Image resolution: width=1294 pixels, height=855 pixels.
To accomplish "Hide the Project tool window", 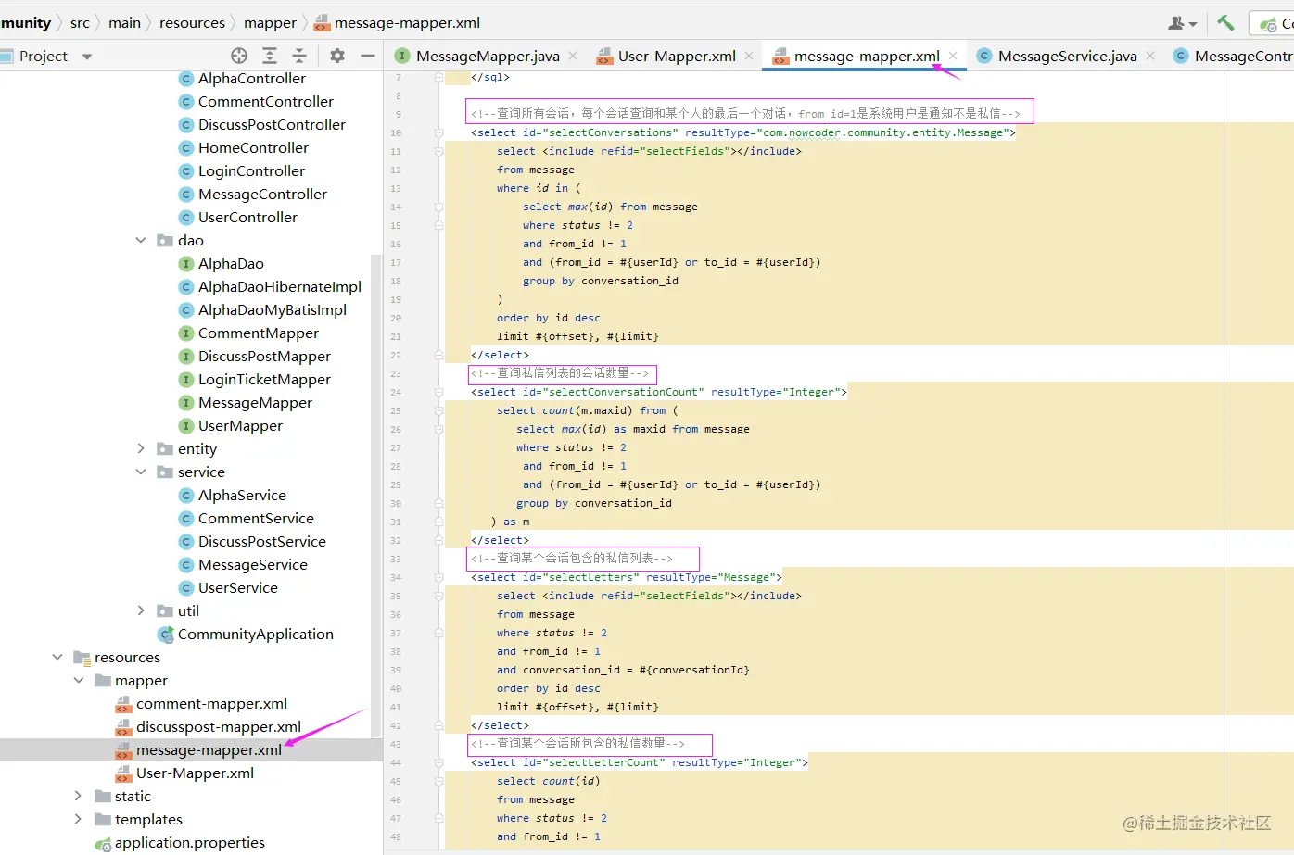I will 368,56.
